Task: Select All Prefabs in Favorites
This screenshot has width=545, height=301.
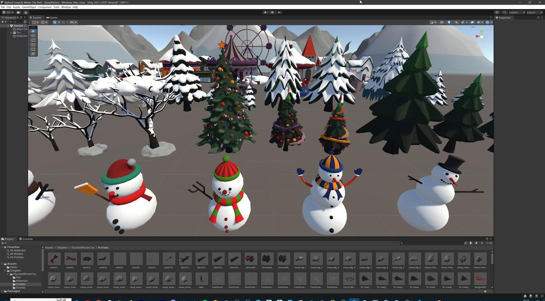Action: 17,257
